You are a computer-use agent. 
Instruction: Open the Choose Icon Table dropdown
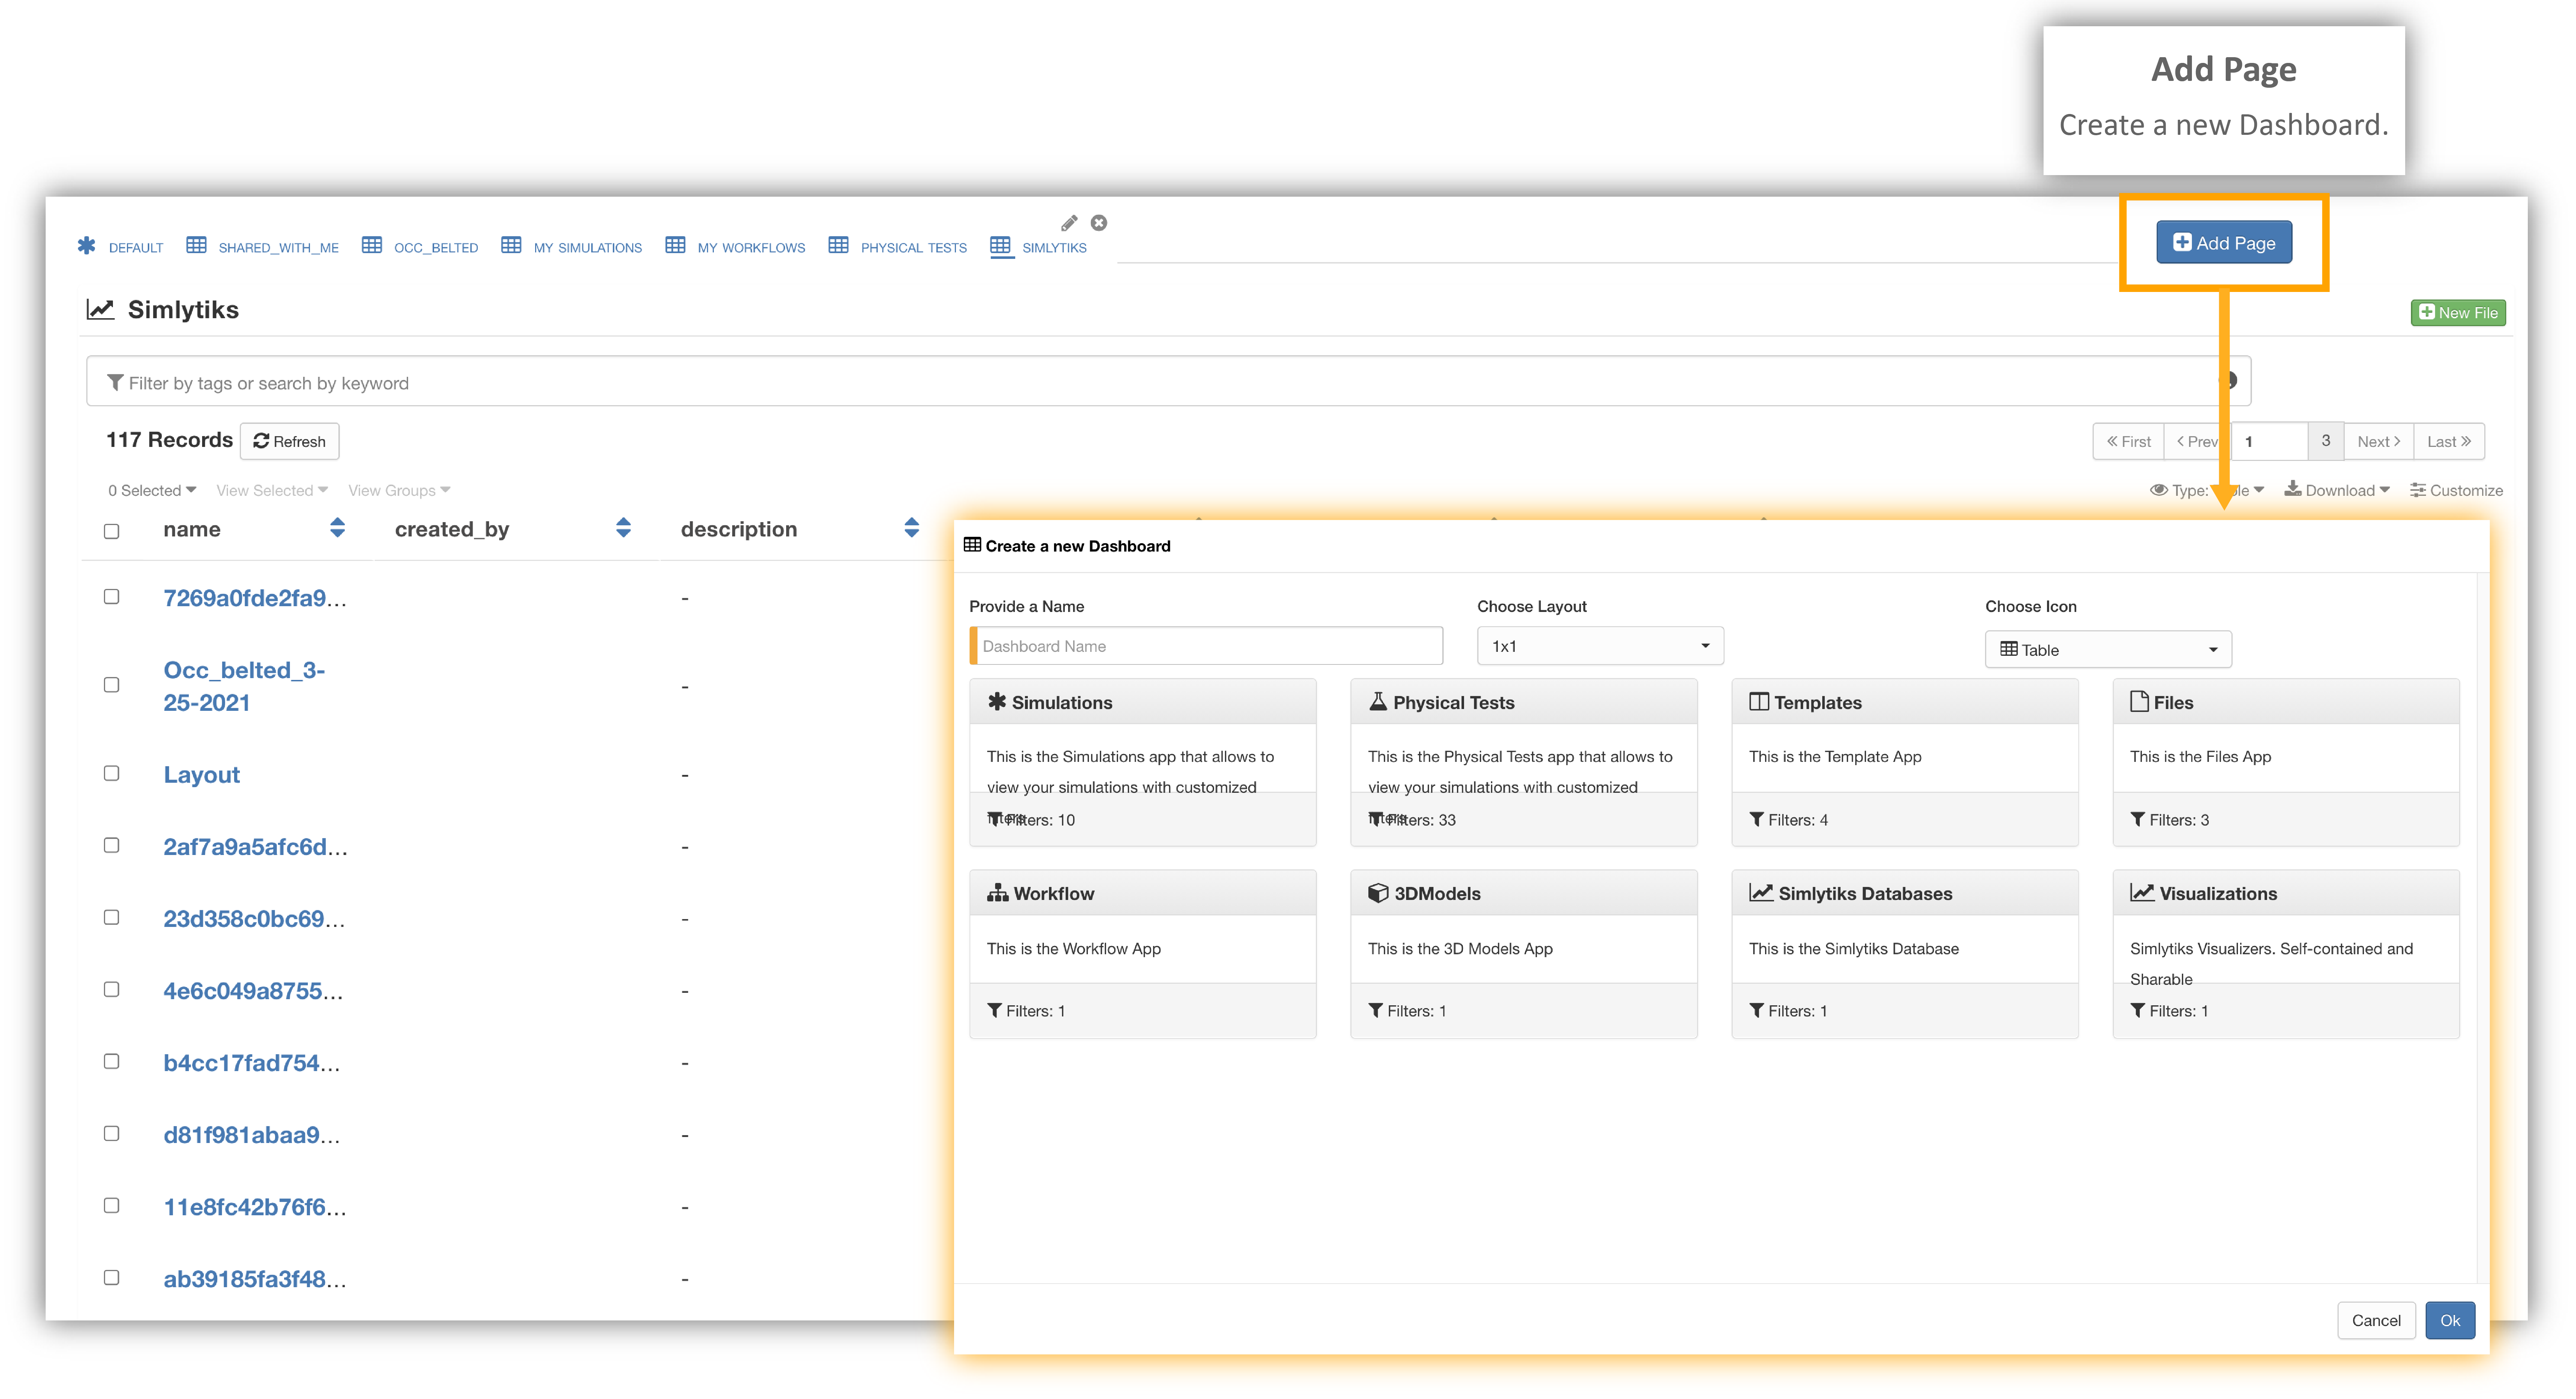[2107, 649]
